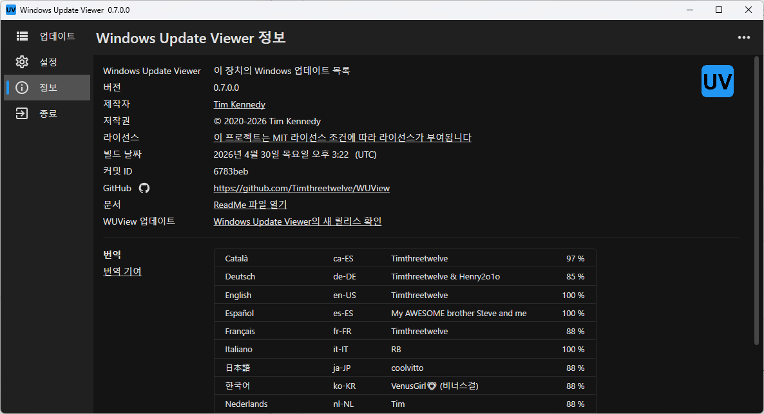Viewport: 764px width, 414px height.
Task: Click 'My AWESOME brother Steve and me'
Action: [x=459, y=313]
